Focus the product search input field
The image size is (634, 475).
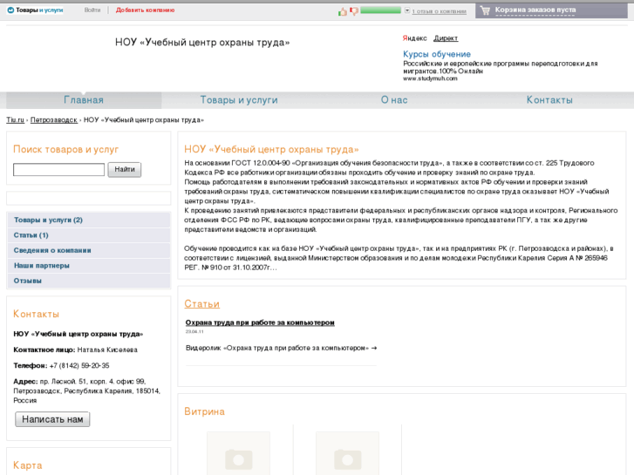pyautogui.click(x=58, y=169)
